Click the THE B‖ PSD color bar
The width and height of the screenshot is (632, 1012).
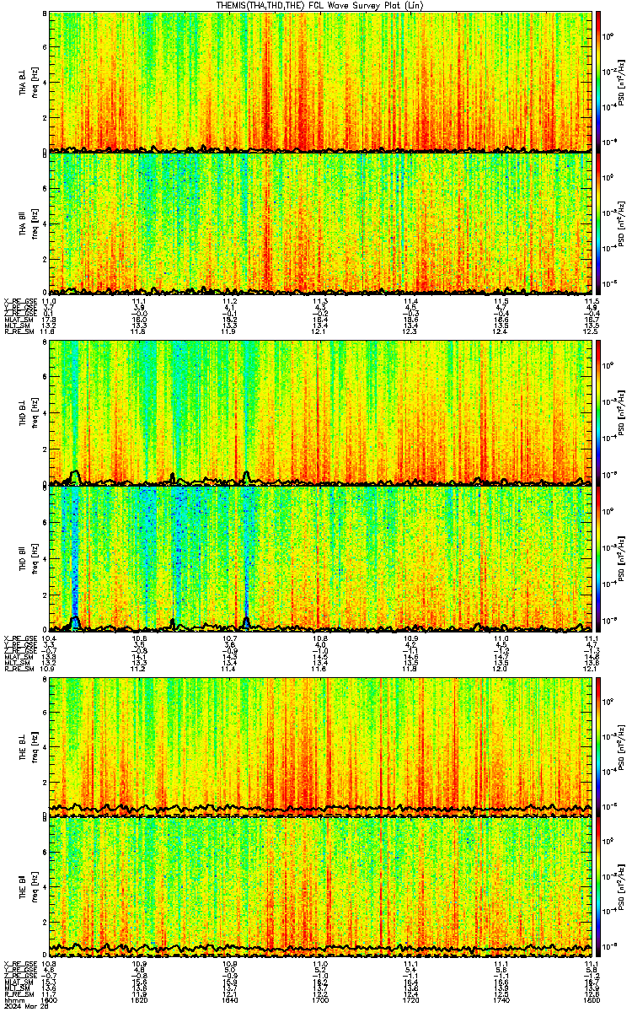(598, 888)
